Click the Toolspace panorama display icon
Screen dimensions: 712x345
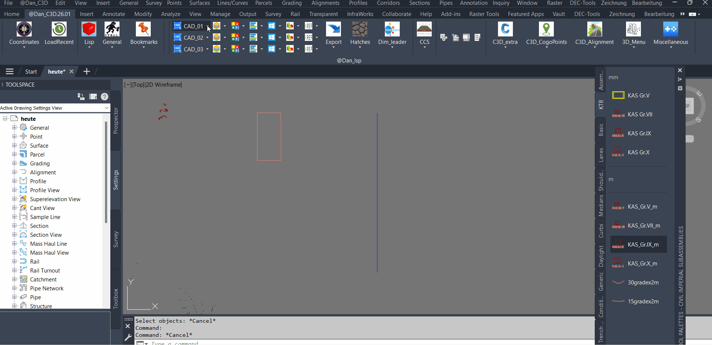(x=93, y=97)
